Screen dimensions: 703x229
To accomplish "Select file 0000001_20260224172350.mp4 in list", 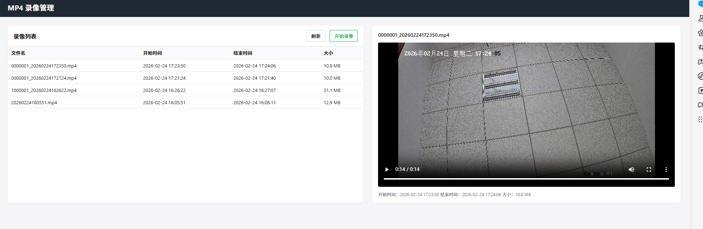I will pos(44,66).
